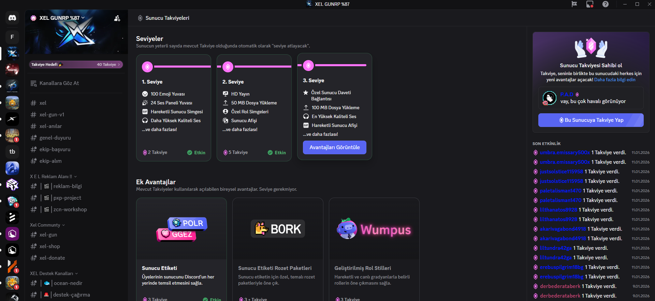
Task: Follow the 'Daha fazla bilgi edin' link
Action: click(615, 80)
